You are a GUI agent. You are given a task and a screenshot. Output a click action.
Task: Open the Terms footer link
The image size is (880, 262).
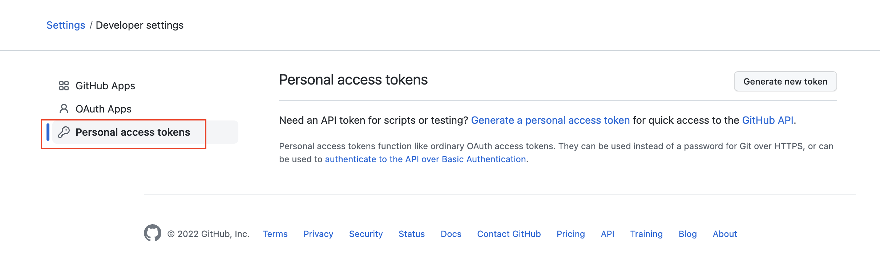click(275, 234)
